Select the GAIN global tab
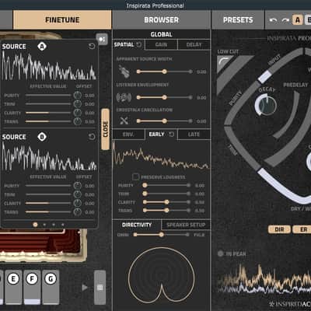This screenshot has width=311, height=311. point(161,44)
